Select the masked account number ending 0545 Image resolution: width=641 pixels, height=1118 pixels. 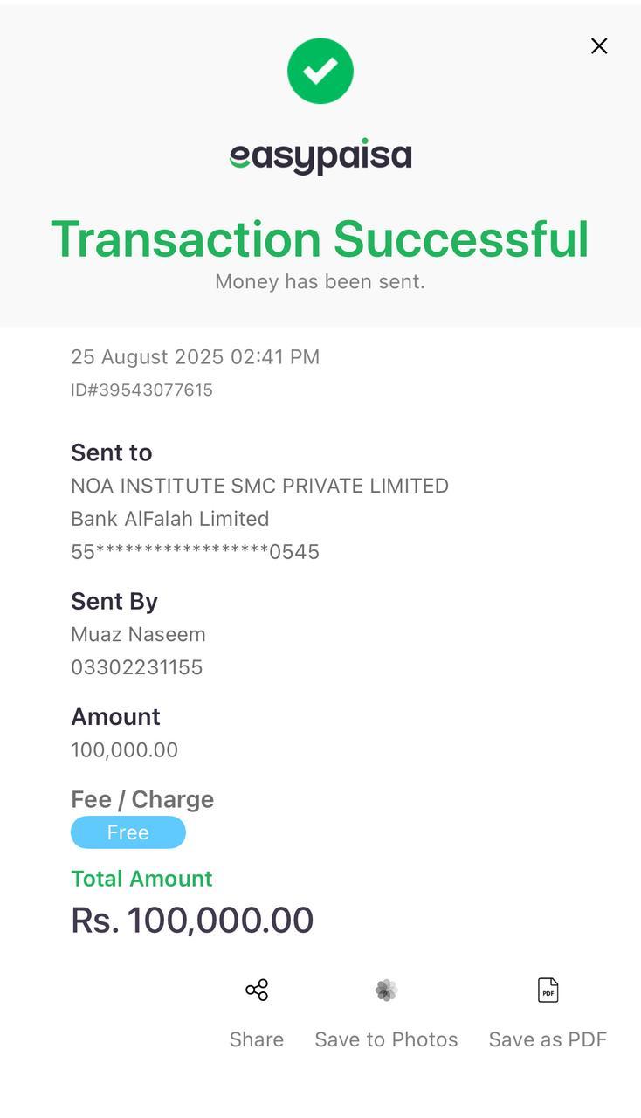pos(195,552)
